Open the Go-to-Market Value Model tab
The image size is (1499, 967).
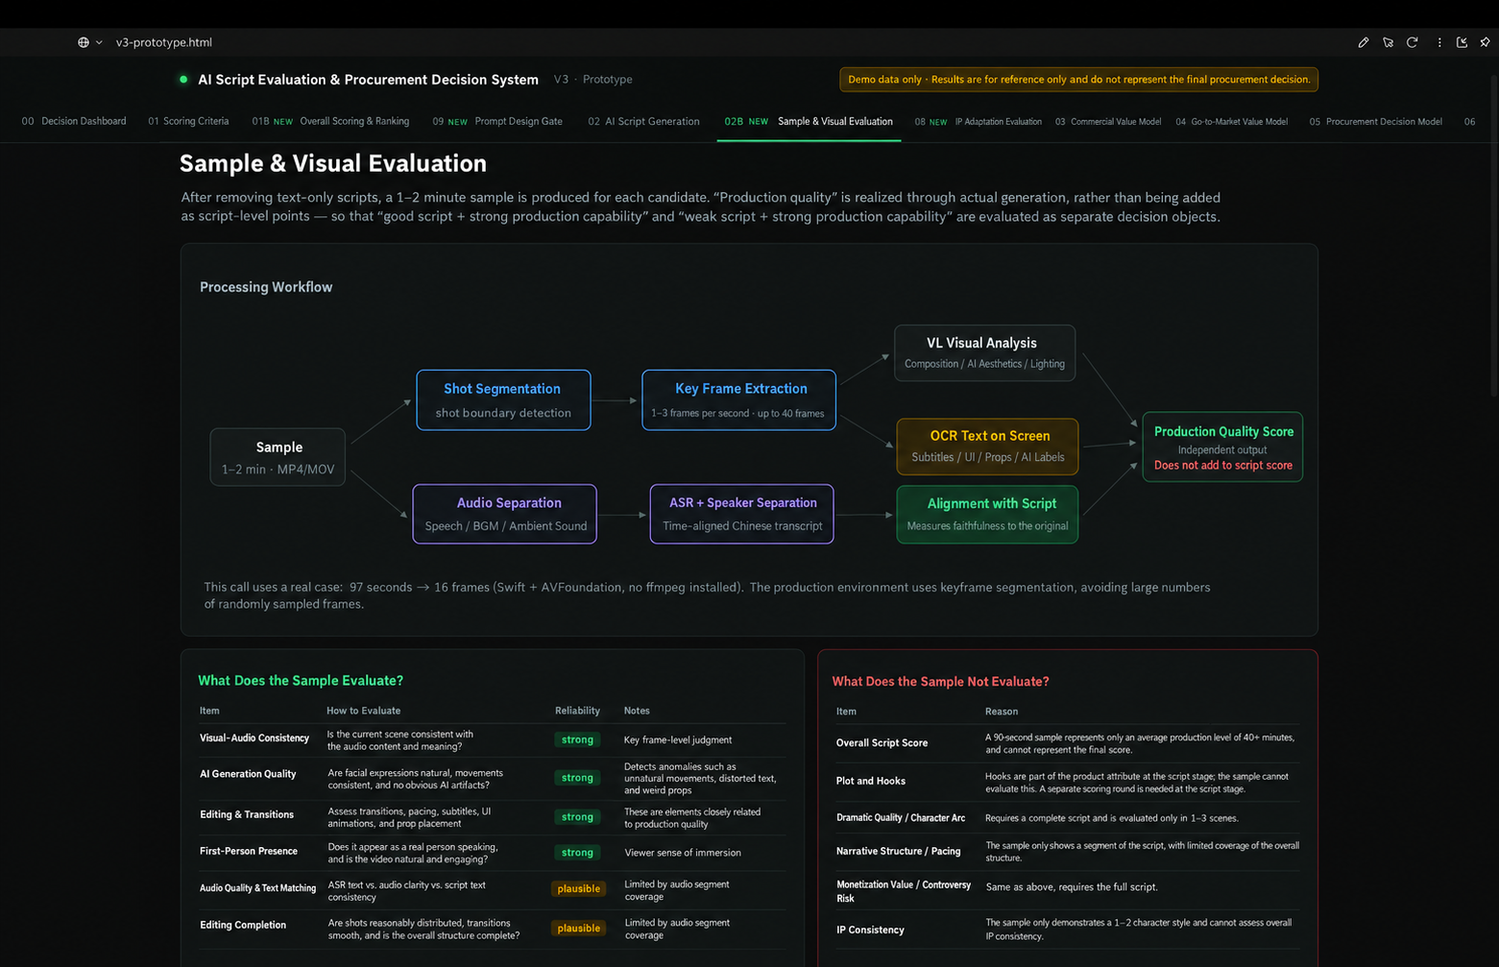1232,122
